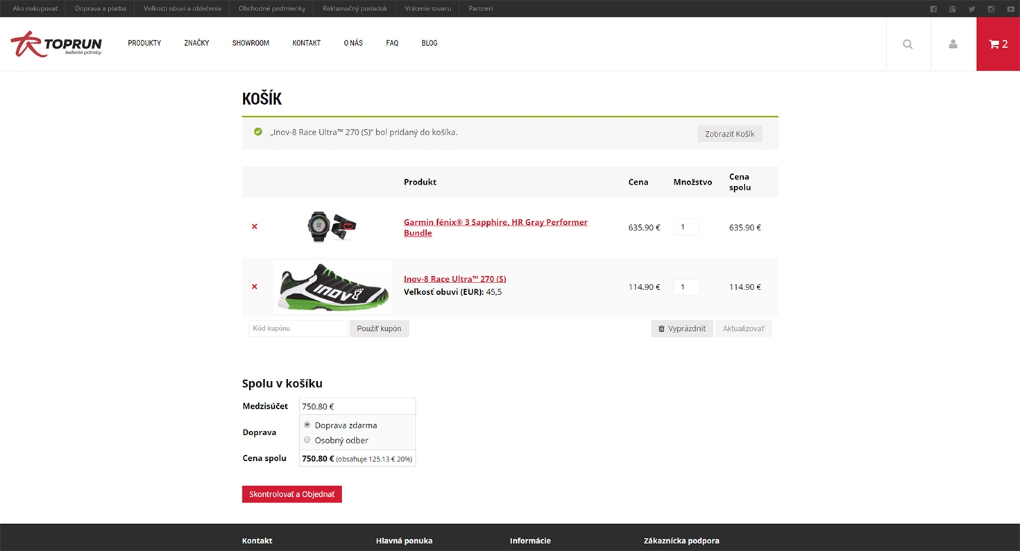1020x551 pixels.
Task: Click the Zobraziť Košík button
Action: pos(729,134)
